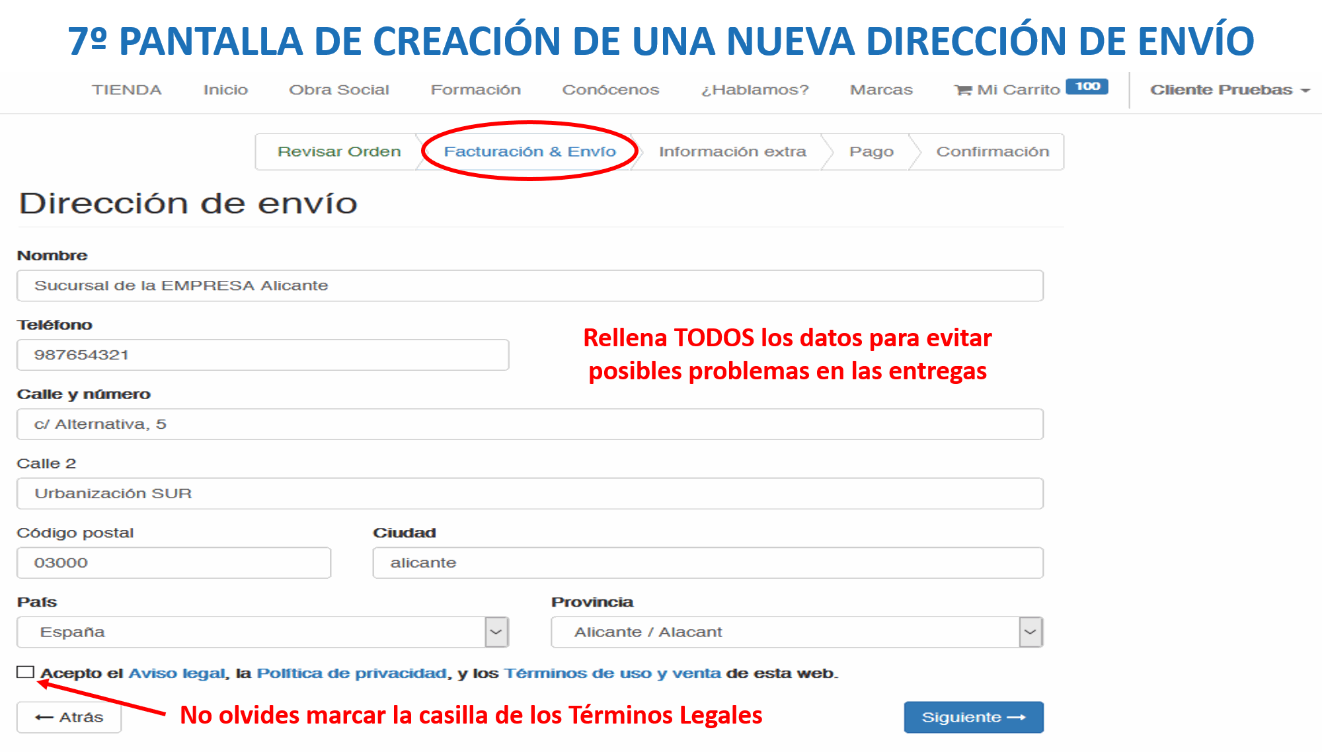Go to TIENDA in navigation bar
Viewport: 1322px width, 752px height.
(126, 90)
